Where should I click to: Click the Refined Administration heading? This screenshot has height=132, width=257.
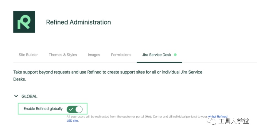(x=79, y=22)
